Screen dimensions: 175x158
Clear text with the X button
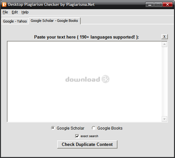[x=164, y=37]
